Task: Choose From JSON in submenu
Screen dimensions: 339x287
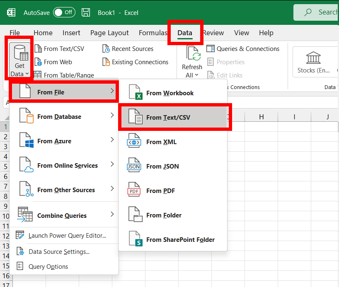Action: point(173,166)
